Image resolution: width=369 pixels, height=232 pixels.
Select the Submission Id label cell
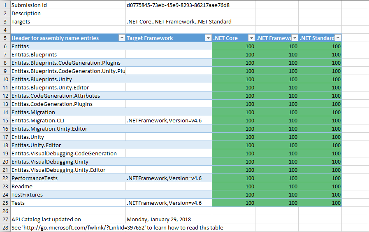coord(68,5)
